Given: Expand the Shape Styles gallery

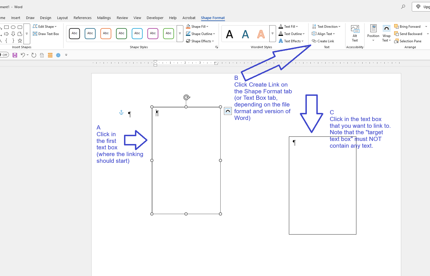Looking at the screenshot, I should click(x=180, y=34).
